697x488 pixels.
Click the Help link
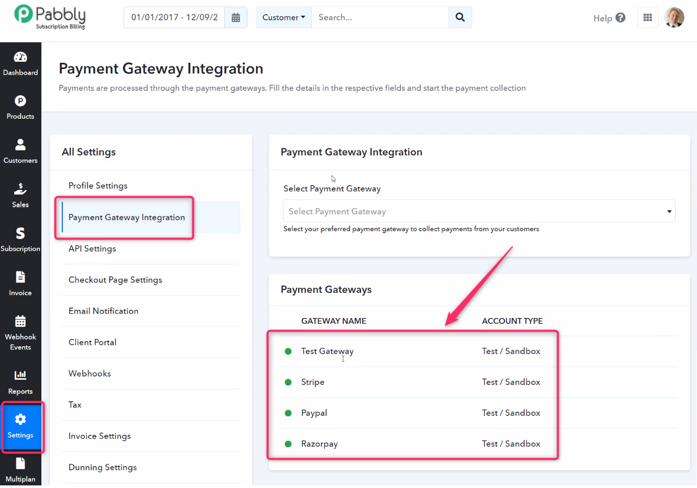pyautogui.click(x=609, y=18)
